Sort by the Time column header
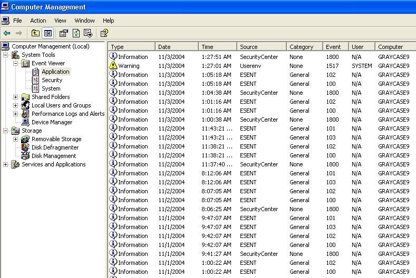The width and height of the screenshot is (416, 278). tap(218, 47)
